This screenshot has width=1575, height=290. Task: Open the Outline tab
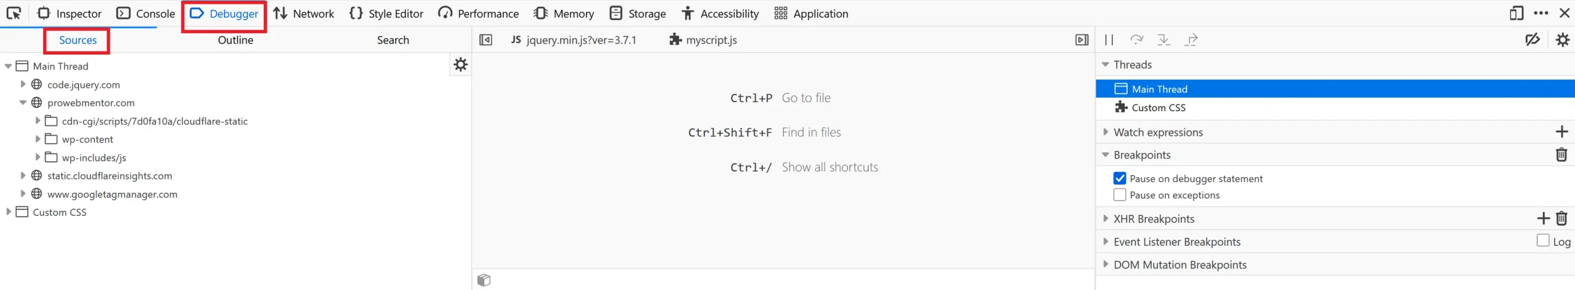(x=236, y=40)
